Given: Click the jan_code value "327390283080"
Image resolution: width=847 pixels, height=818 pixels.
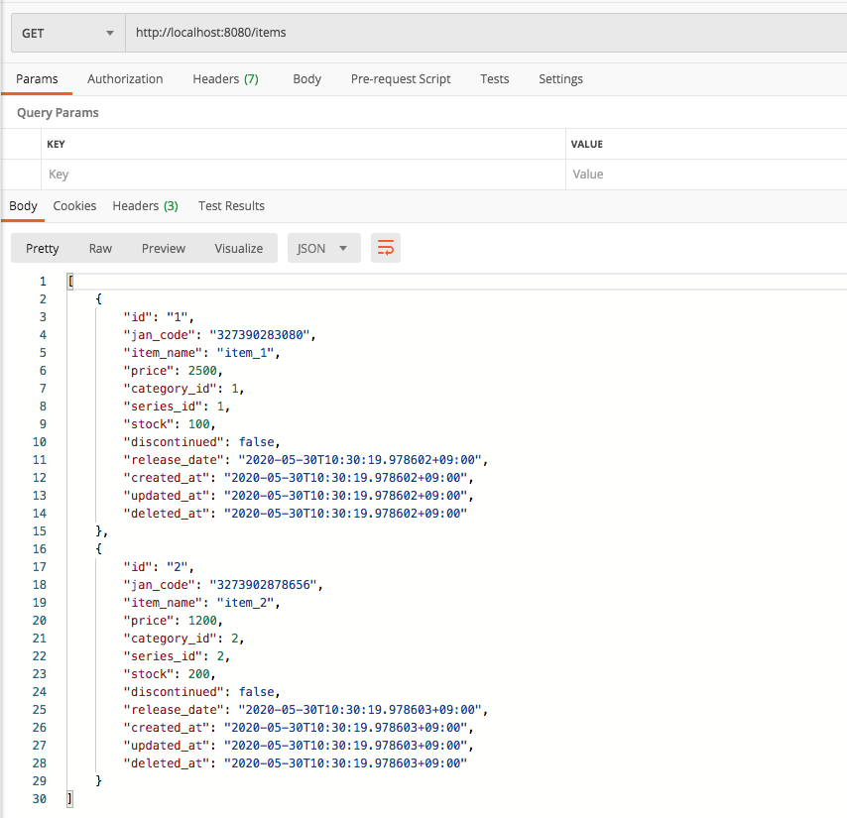Looking at the screenshot, I should [x=259, y=335].
